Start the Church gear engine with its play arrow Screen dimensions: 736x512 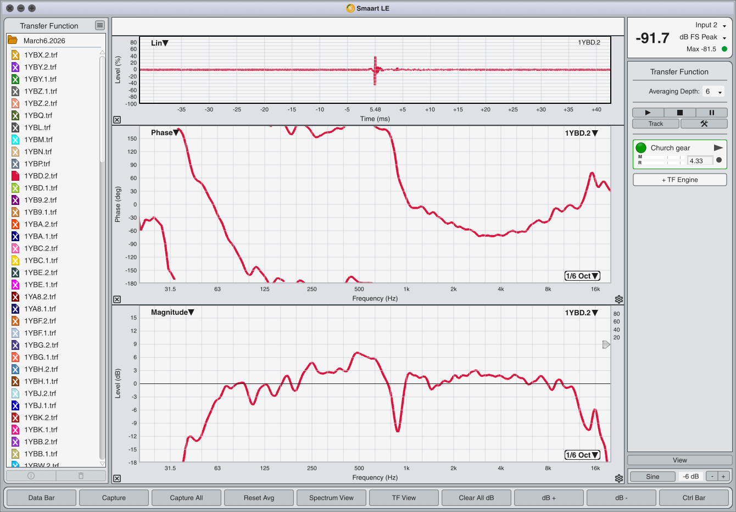click(x=718, y=148)
